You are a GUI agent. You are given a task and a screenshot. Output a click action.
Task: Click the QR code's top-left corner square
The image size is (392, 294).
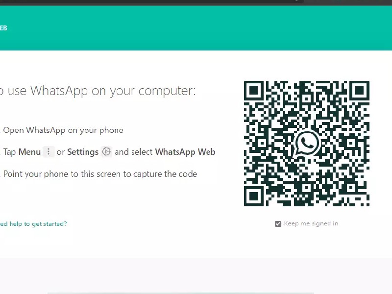253,90
